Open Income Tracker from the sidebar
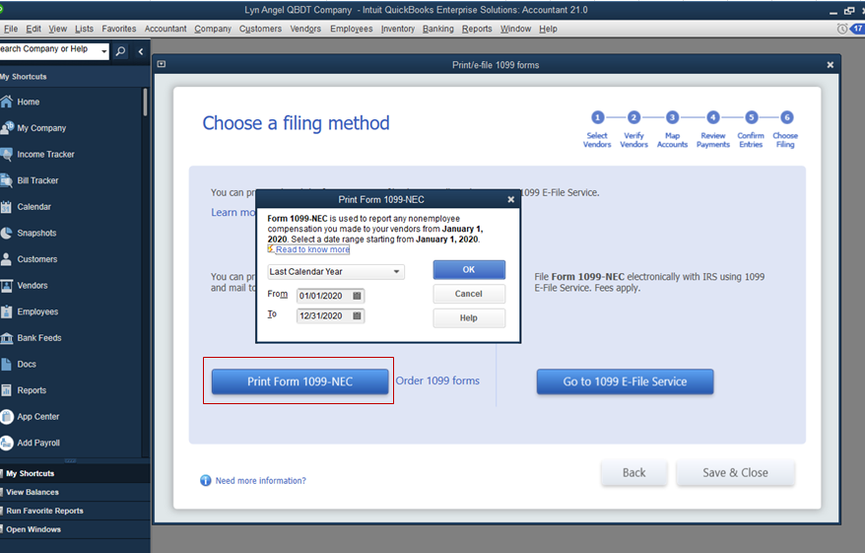 coord(45,155)
